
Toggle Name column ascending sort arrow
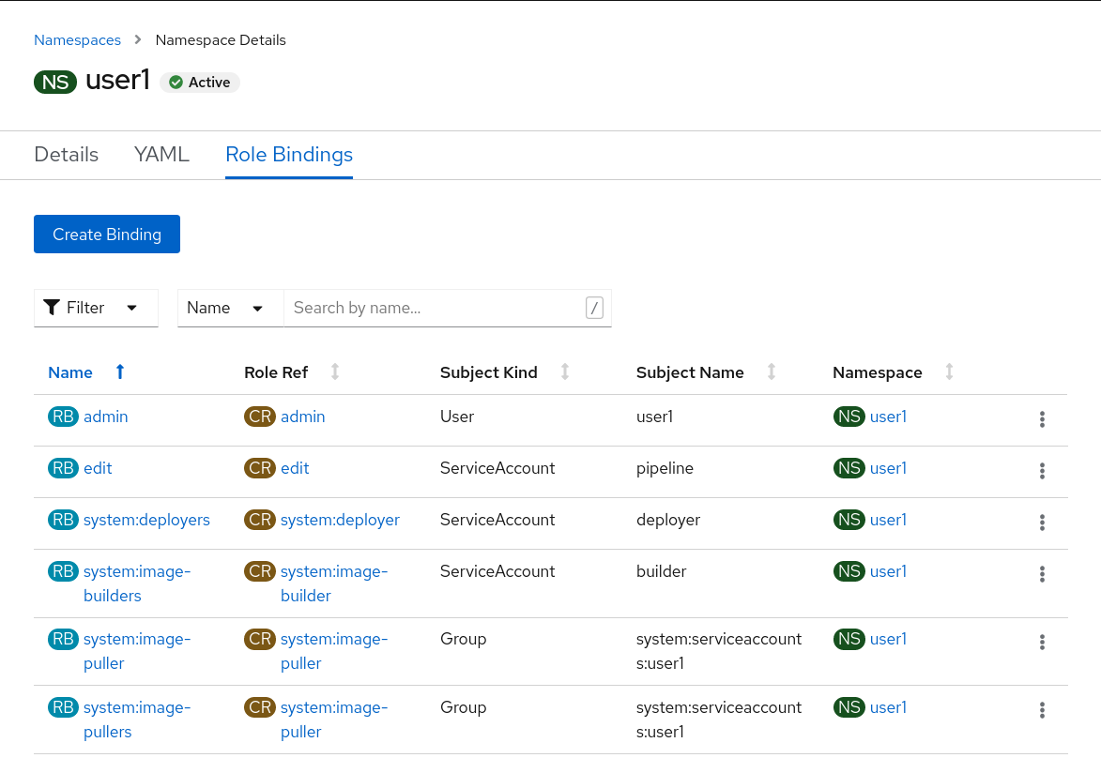pyautogui.click(x=119, y=372)
